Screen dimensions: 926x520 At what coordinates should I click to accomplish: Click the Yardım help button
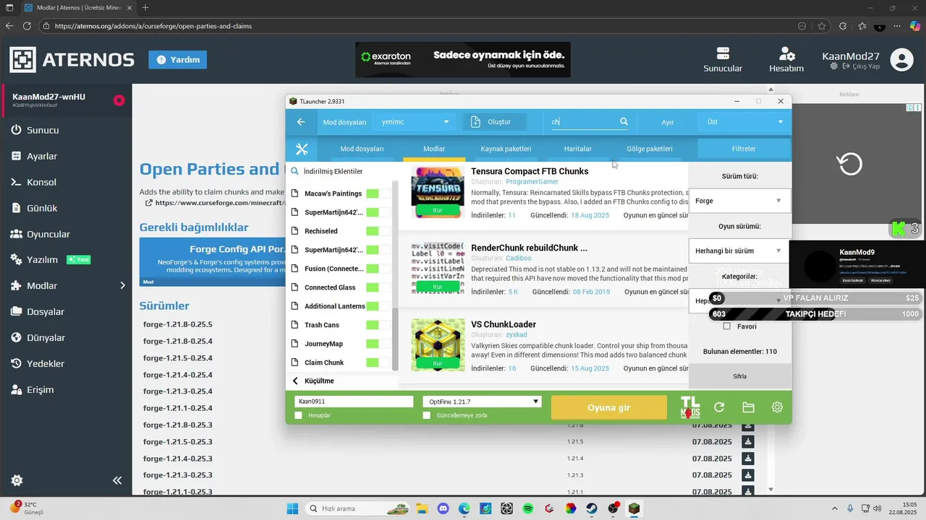pos(178,60)
